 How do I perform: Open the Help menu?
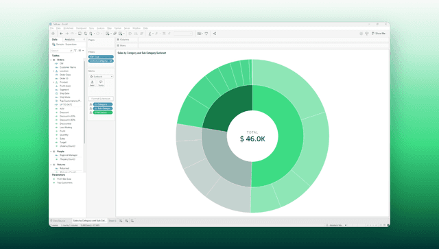click(145, 28)
